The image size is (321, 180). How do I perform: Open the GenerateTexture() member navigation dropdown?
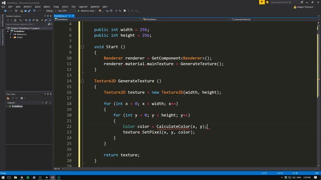[x=274, y=19]
